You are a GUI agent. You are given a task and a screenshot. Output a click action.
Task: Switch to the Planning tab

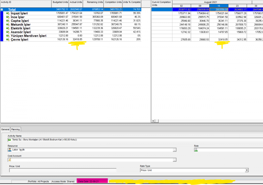click(x=15, y=129)
